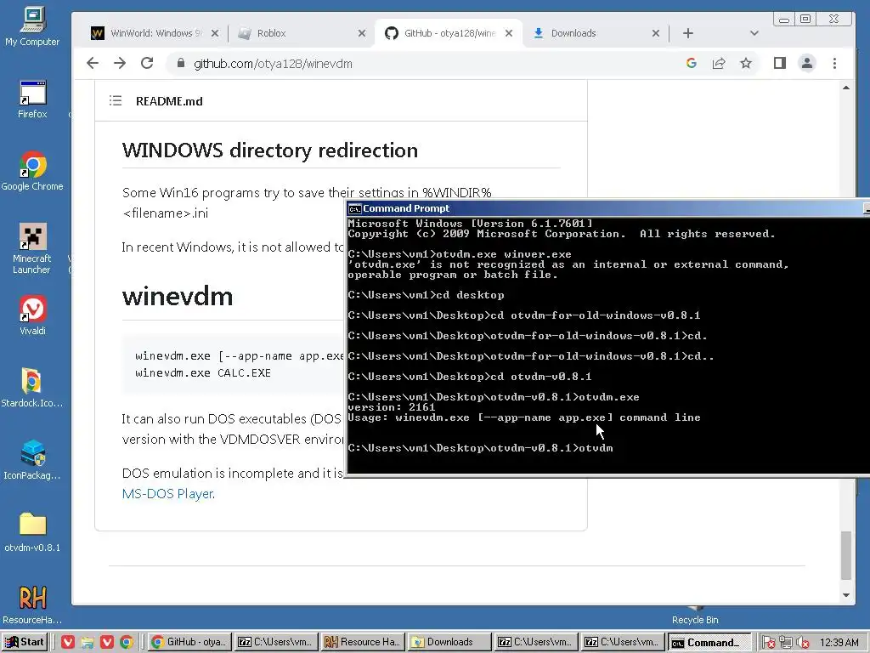Screen dimensions: 870x653
Task: Expand the tab search dropdown
Action: [x=754, y=33]
